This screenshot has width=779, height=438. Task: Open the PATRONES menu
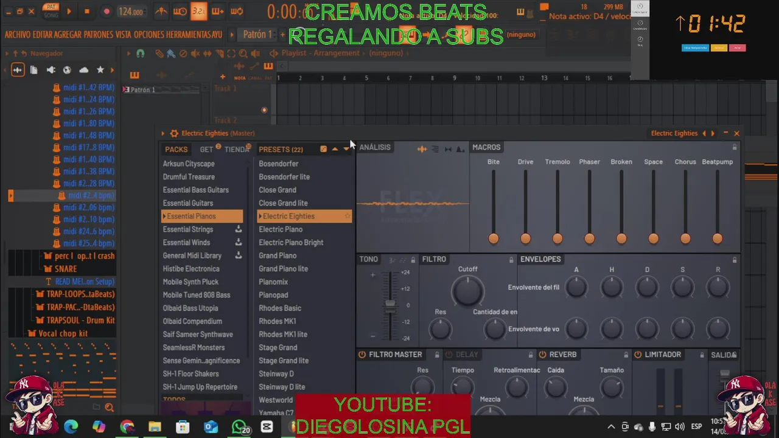(x=99, y=35)
